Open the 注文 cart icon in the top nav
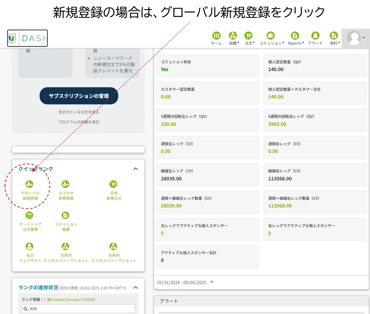This screenshot has width=370, height=314. pos(248,36)
